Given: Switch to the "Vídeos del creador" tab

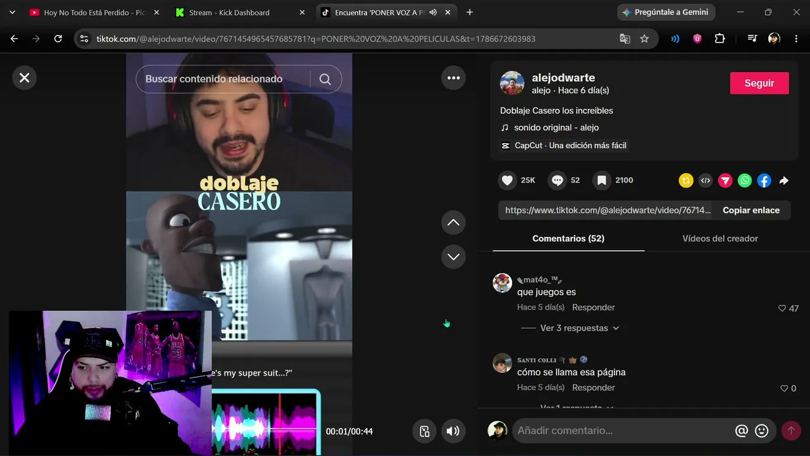Looking at the screenshot, I should (x=720, y=239).
